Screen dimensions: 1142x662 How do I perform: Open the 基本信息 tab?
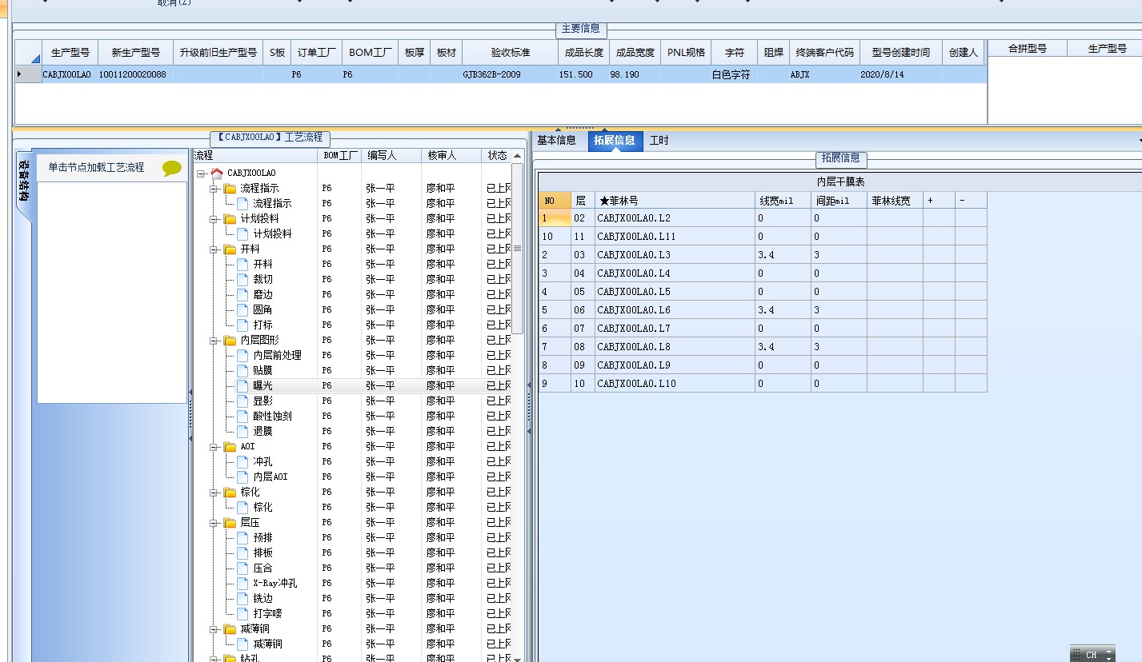click(556, 141)
